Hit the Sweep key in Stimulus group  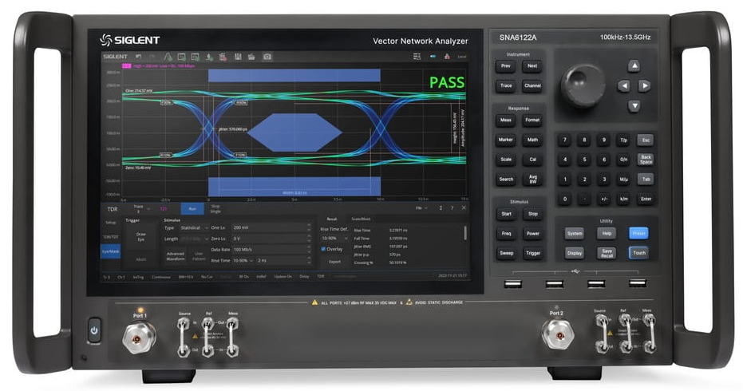[506, 253]
